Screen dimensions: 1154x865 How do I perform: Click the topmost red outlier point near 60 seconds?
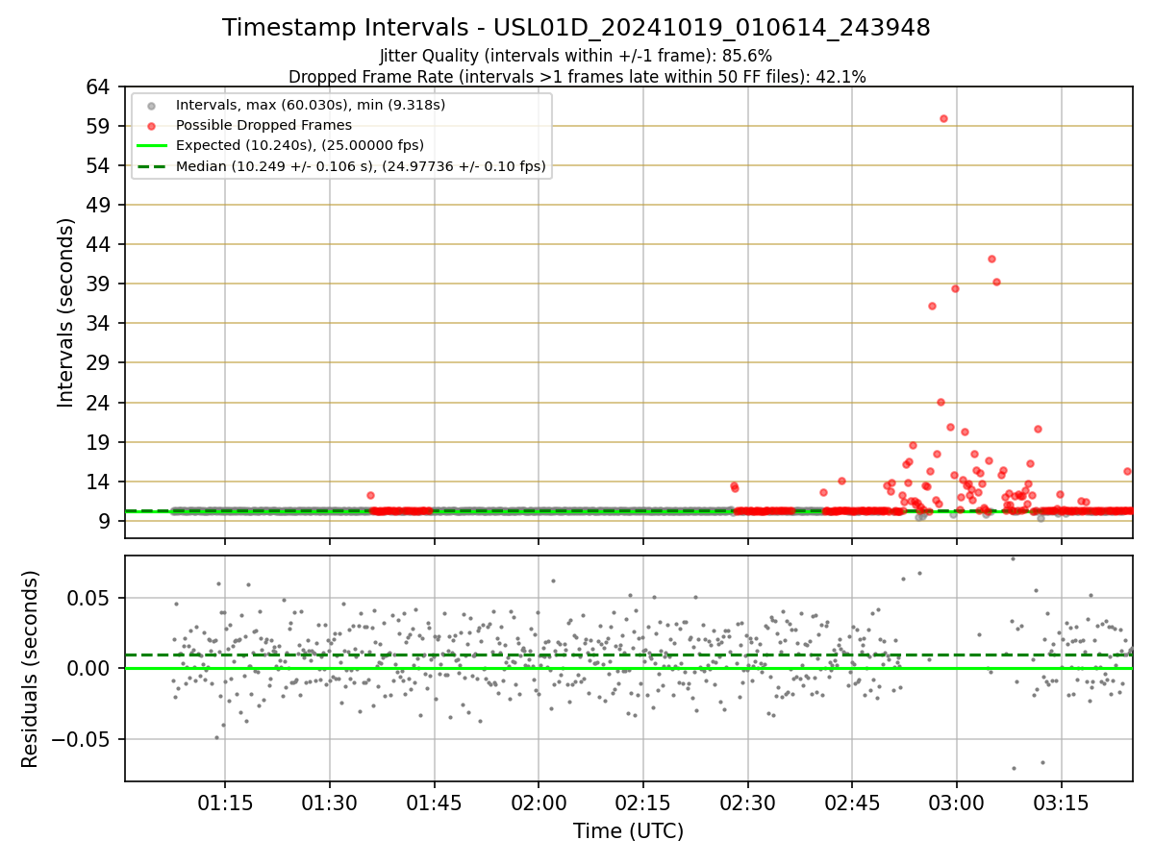click(x=943, y=118)
